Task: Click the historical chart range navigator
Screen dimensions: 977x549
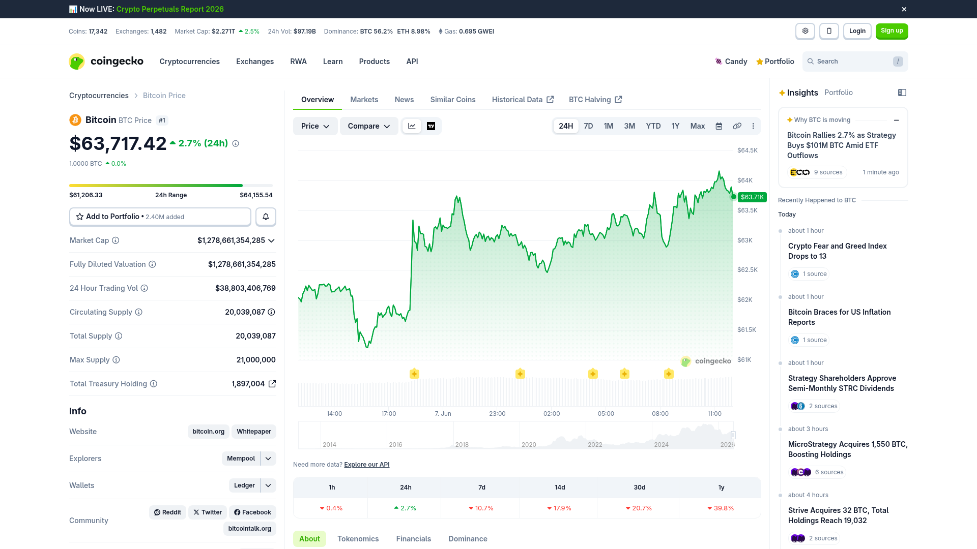Action: (x=516, y=435)
